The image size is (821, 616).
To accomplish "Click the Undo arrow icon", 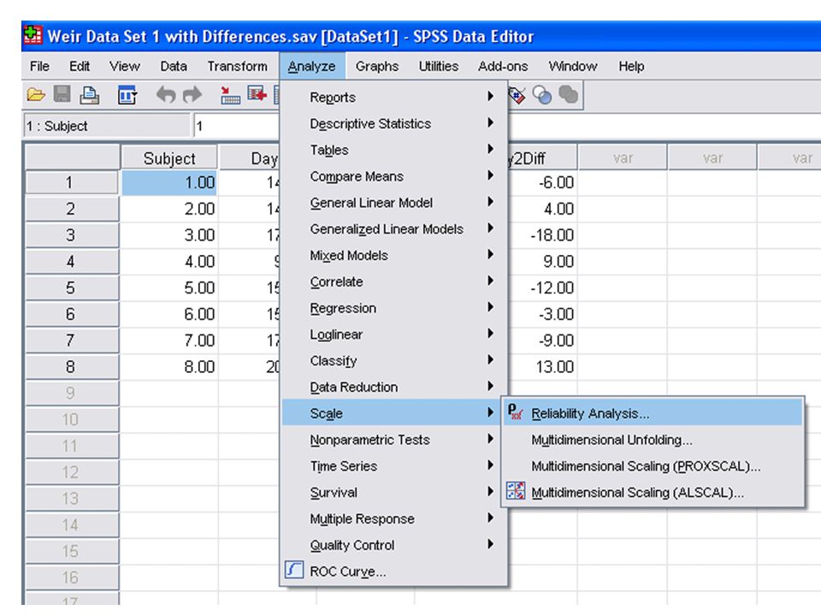I will point(165,95).
